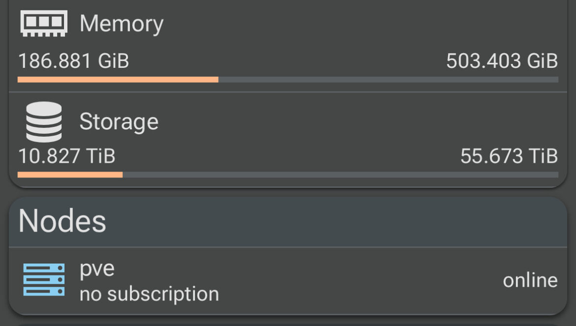This screenshot has height=326, width=576.
Task: Tap the Nodes section header
Action: point(62,221)
